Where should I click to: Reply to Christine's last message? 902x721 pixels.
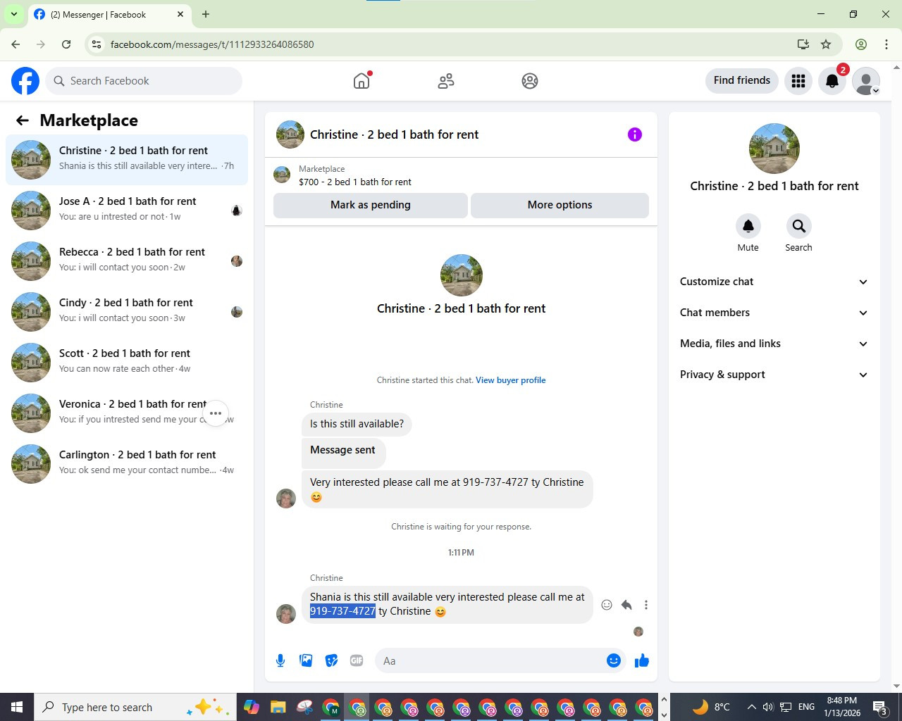[626, 605]
